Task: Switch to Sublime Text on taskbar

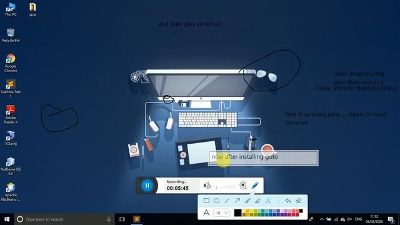Action: click(x=137, y=219)
